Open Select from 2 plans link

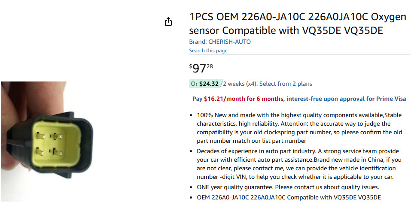point(286,84)
